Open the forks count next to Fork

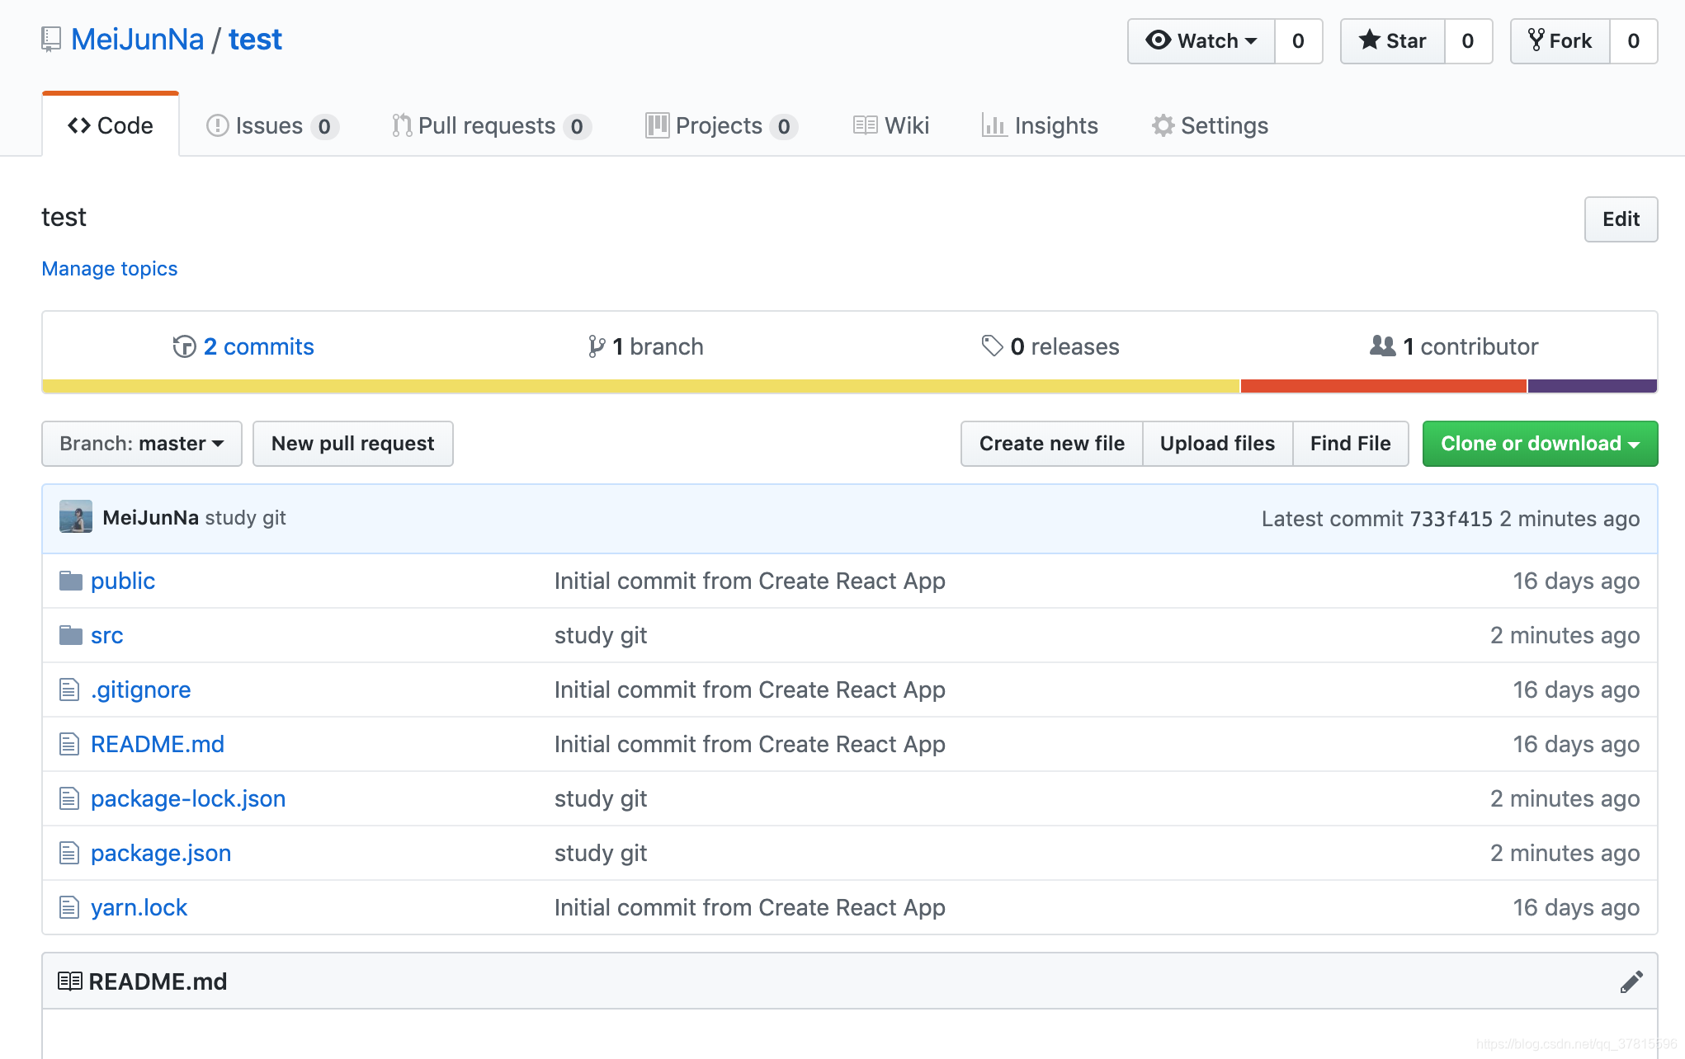click(1633, 40)
